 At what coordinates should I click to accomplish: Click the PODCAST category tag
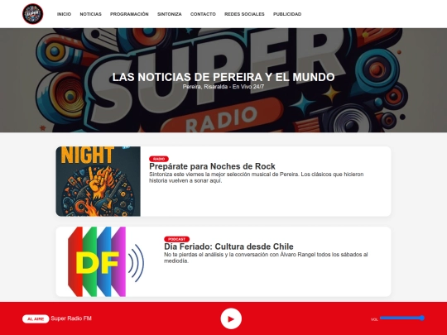[177, 239]
